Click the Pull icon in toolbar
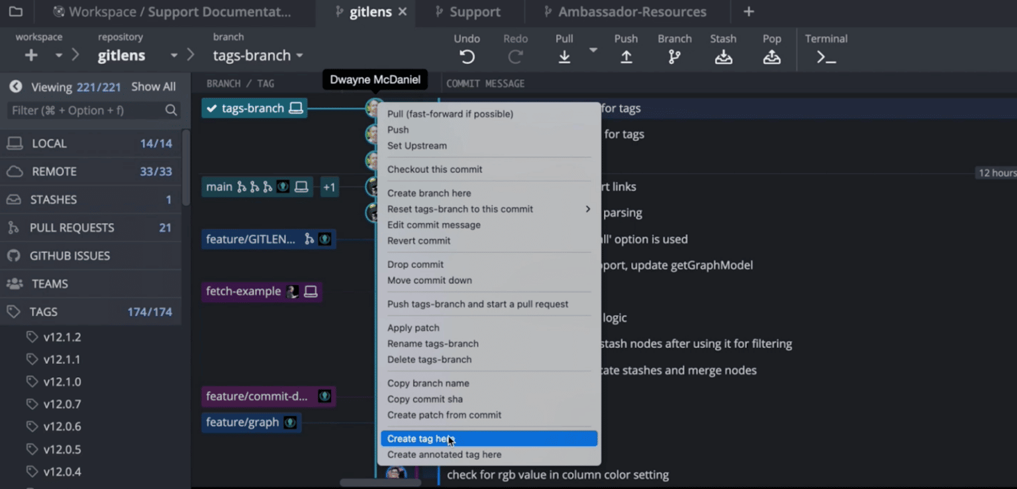The width and height of the screenshot is (1017, 489). [x=564, y=57]
